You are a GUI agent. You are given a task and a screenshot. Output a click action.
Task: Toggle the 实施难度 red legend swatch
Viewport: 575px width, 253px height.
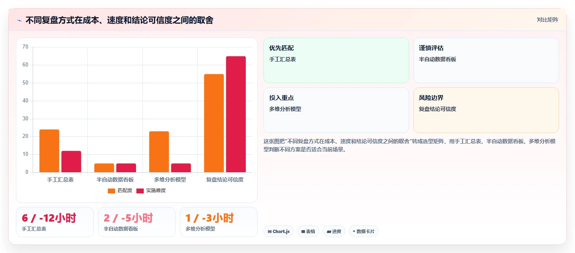[x=140, y=191]
